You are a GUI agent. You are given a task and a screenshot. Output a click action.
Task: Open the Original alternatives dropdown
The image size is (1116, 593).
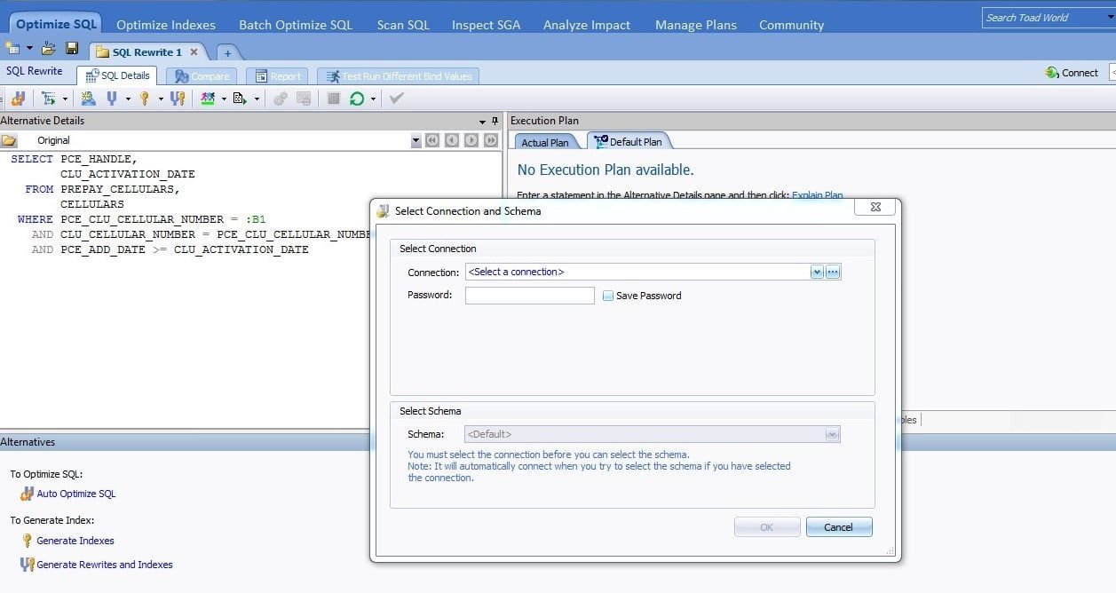pyautogui.click(x=416, y=140)
